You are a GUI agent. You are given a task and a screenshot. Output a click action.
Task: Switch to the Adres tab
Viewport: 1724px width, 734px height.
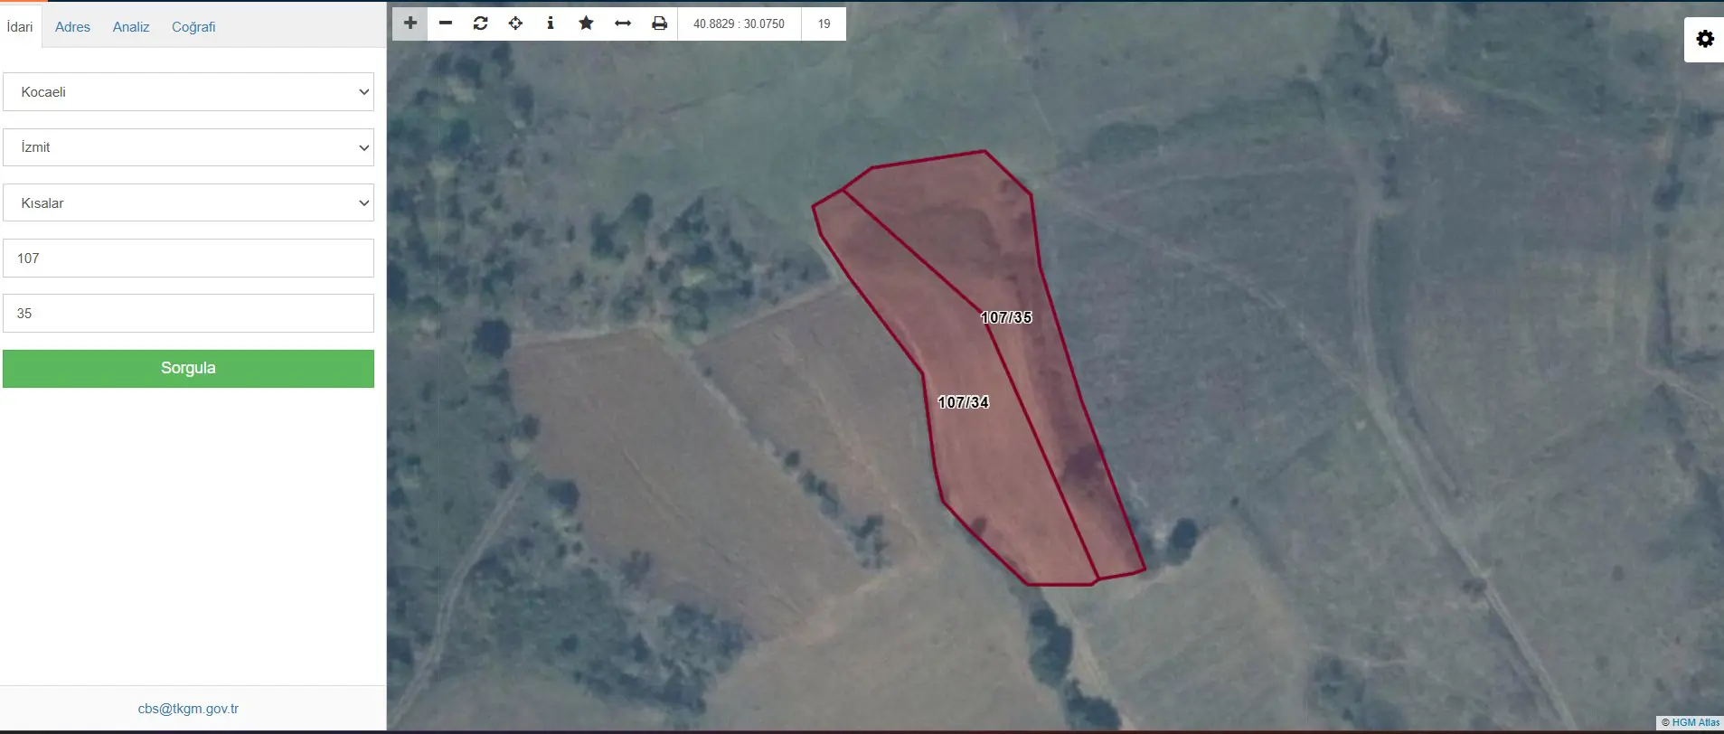pyautogui.click(x=72, y=27)
